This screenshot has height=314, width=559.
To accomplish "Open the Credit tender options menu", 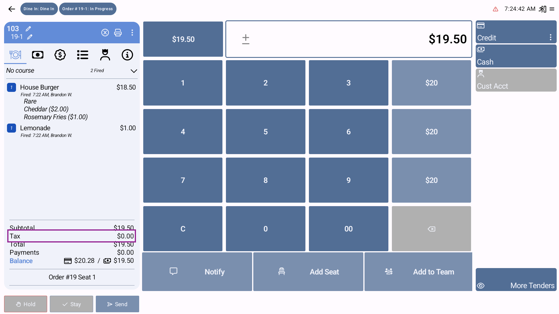I will pyautogui.click(x=550, y=37).
